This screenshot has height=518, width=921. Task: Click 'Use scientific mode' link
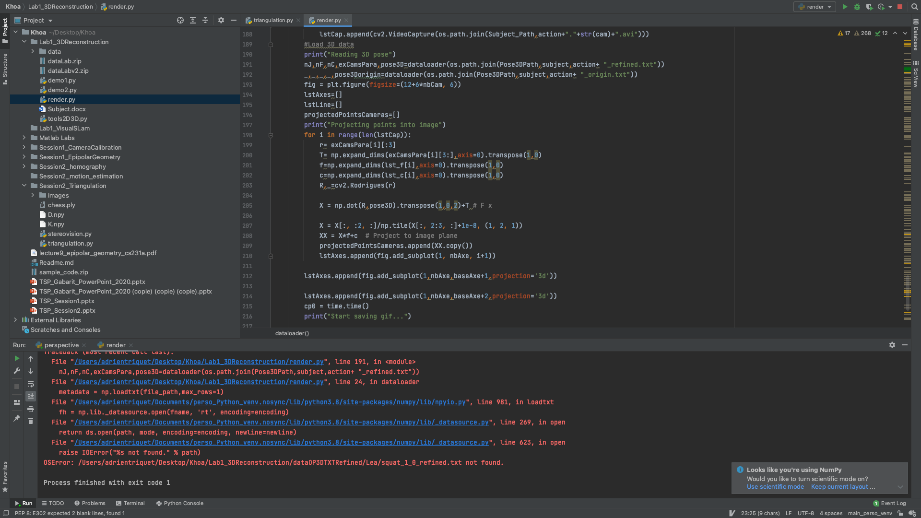pyautogui.click(x=775, y=487)
